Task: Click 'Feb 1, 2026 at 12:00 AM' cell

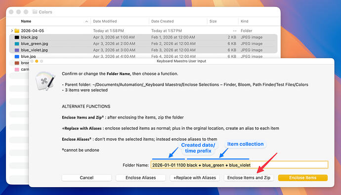Action: point(173,37)
